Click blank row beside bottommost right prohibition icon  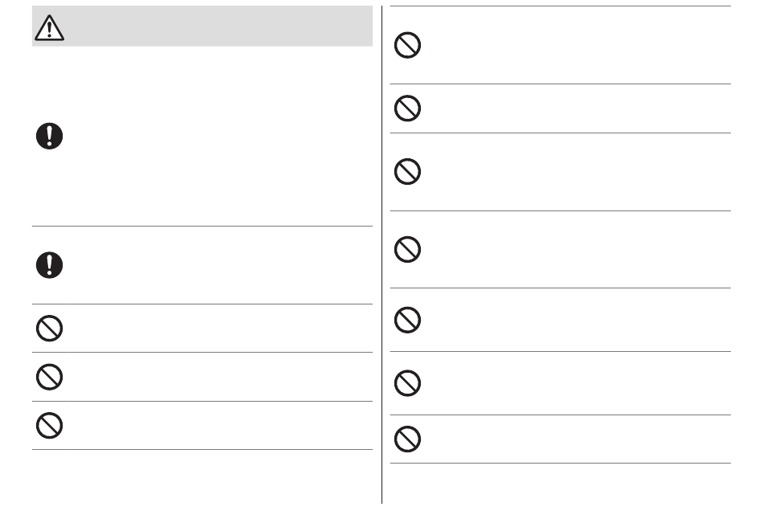pos(578,439)
